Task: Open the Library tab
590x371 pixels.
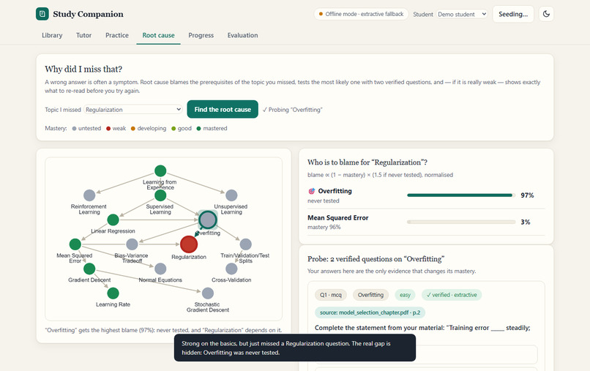Action: (52, 35)
